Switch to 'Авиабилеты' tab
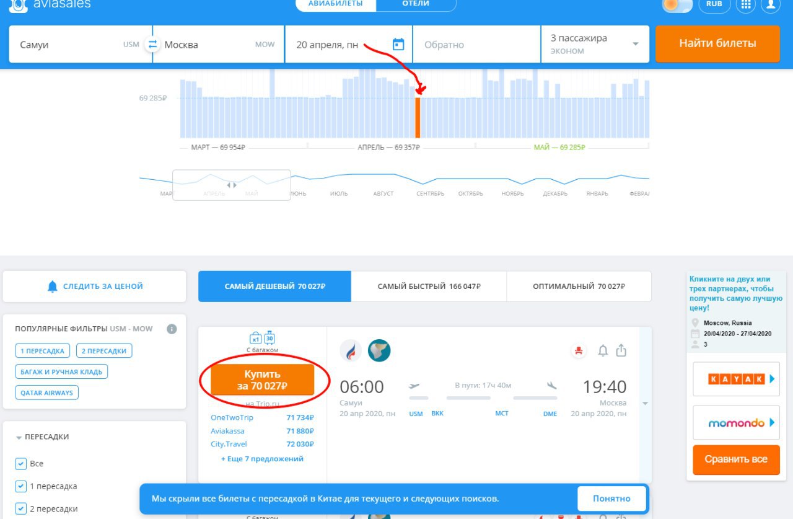The height and width of the screenshot is (519, 793). (x=336, y=4)
